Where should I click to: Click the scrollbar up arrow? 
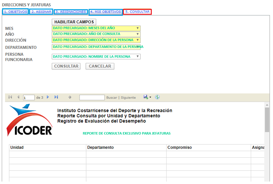pyautogui.click(x=267, y=105)
